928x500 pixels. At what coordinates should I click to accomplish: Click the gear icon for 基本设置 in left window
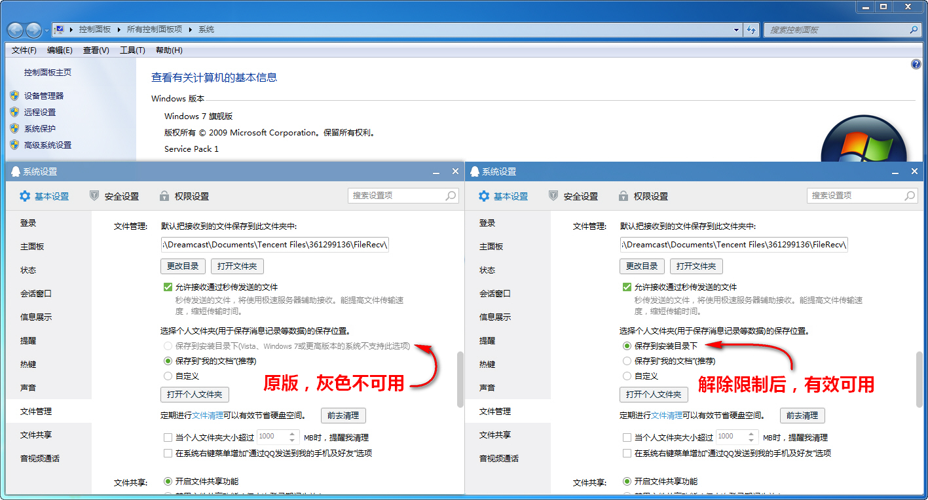(x=25, y=196)
